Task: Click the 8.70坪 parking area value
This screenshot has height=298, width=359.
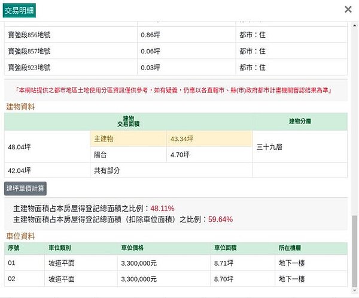Action: (x=224, y=279)
